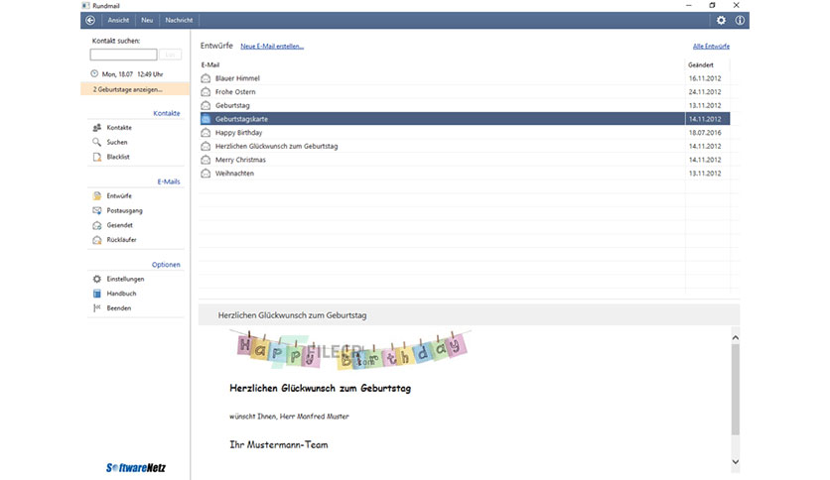
Task: Select the Geburtstag draft row
Action: (465, 106)
